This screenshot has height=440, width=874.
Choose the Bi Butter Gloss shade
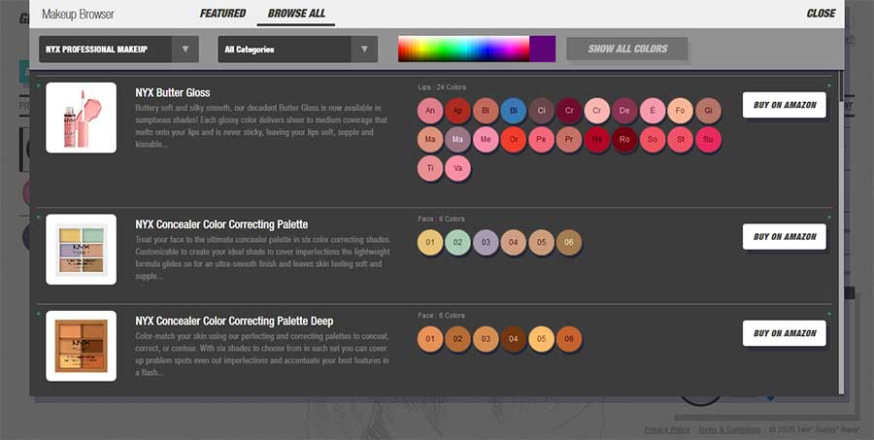pos(486,111)
